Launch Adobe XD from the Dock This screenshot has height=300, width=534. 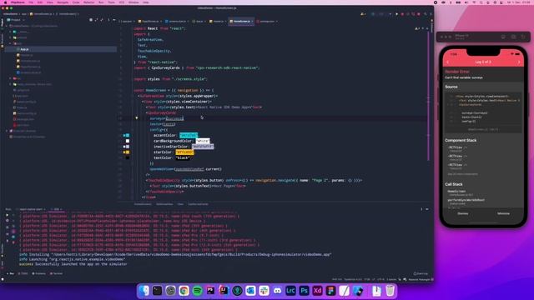click(317, 291)
